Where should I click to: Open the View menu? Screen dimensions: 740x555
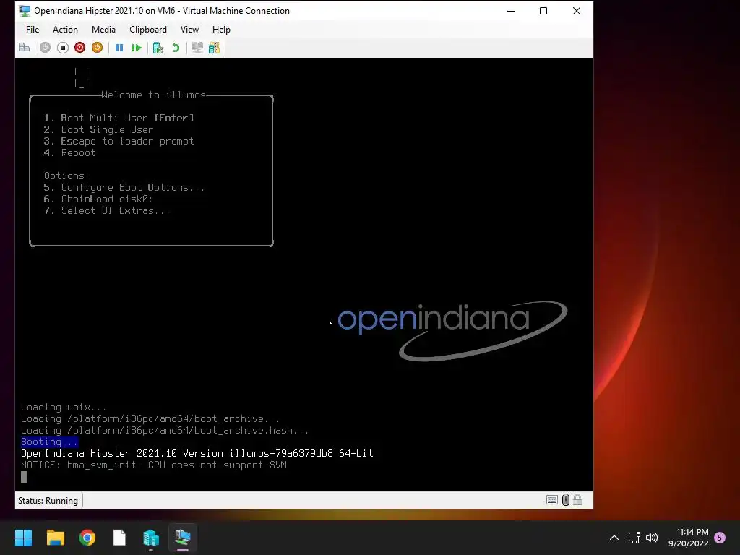189,29
